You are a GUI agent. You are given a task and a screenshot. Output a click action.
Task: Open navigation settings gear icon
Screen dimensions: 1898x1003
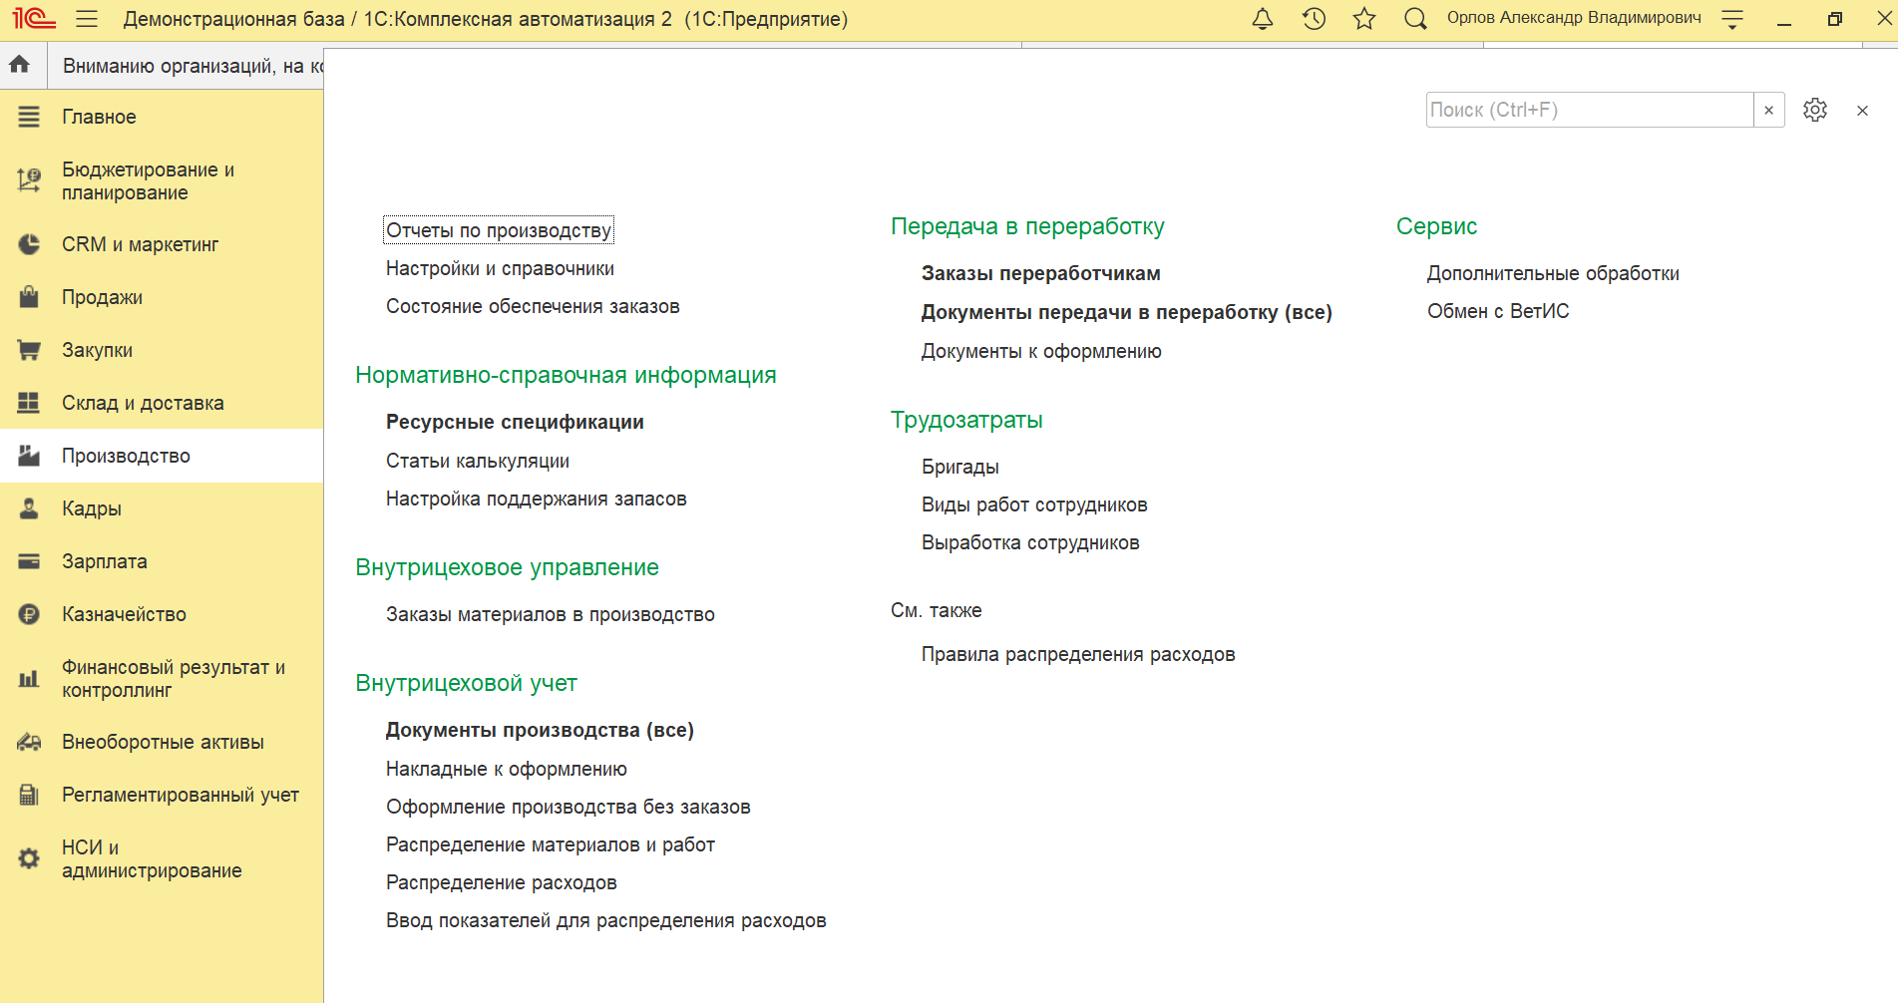(x=1815, y=110)
